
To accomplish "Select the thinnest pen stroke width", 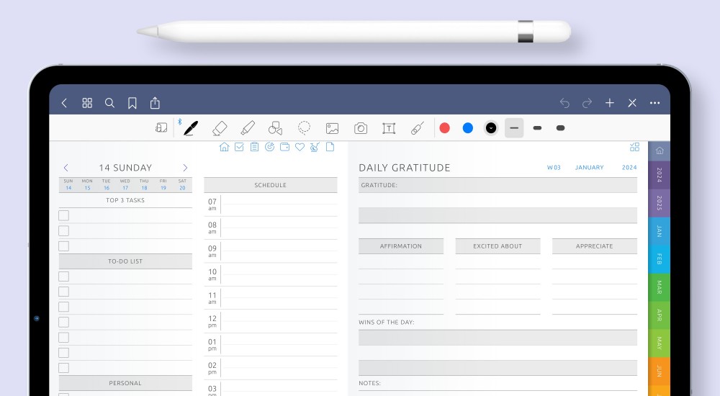I will tap(514, 128).
